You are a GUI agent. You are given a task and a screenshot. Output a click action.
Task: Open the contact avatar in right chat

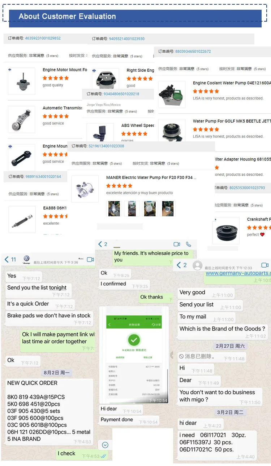(x=197, y=265)
